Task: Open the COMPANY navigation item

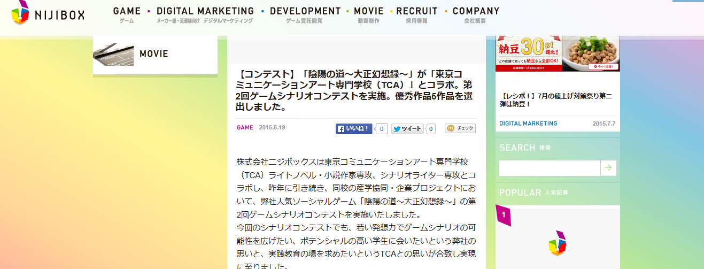Action: (x=476, y=14)
